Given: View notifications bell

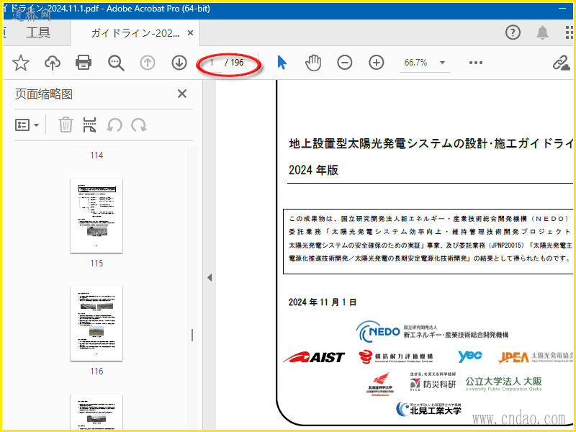Looking at the screenshot, I should [x=543, y=32].
